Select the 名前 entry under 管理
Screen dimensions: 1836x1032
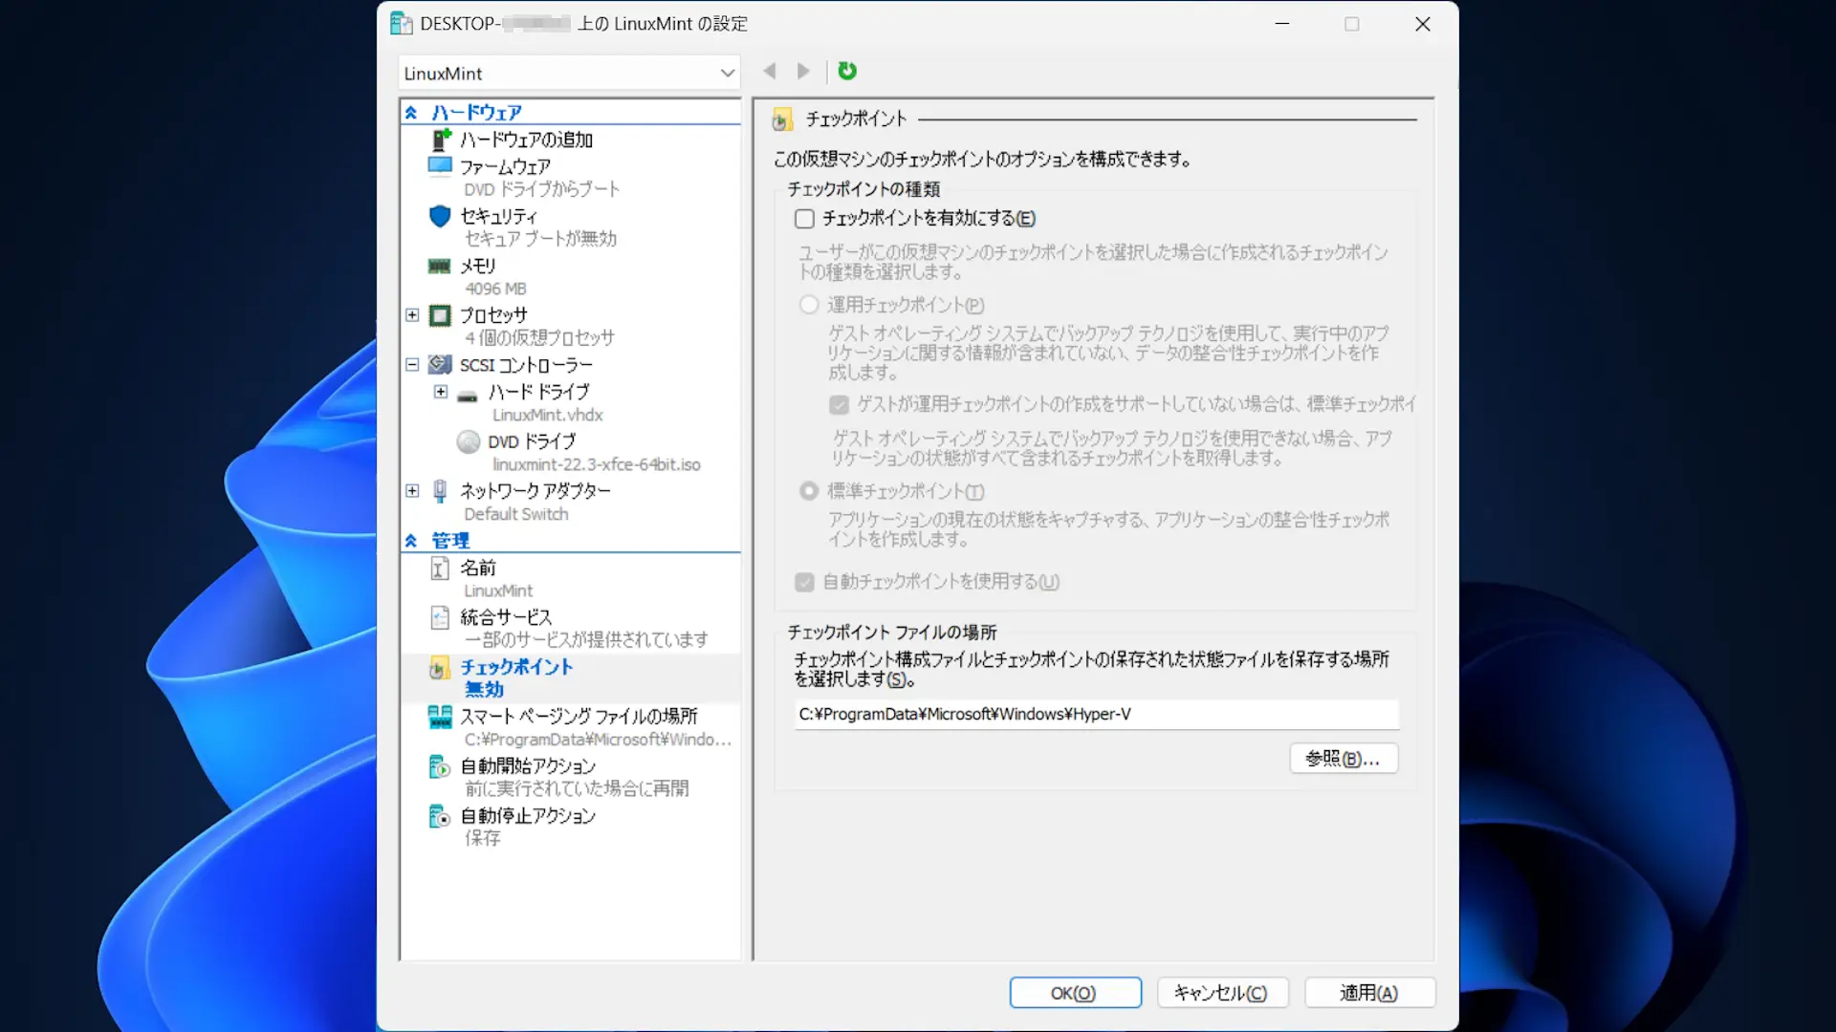[478, 568]
